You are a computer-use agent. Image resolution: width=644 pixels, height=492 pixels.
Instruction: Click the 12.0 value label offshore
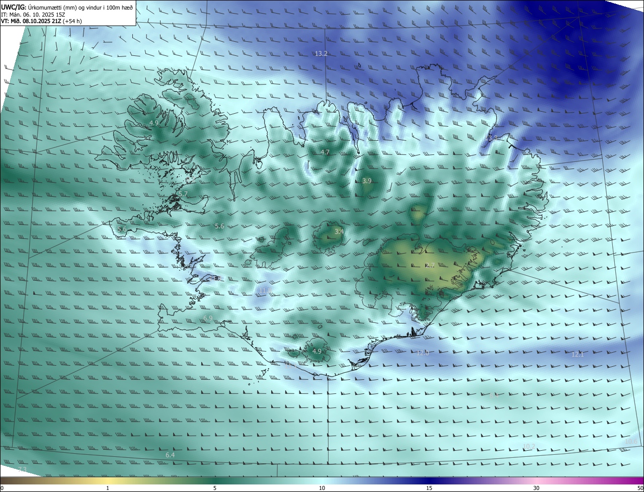(423, 353)
